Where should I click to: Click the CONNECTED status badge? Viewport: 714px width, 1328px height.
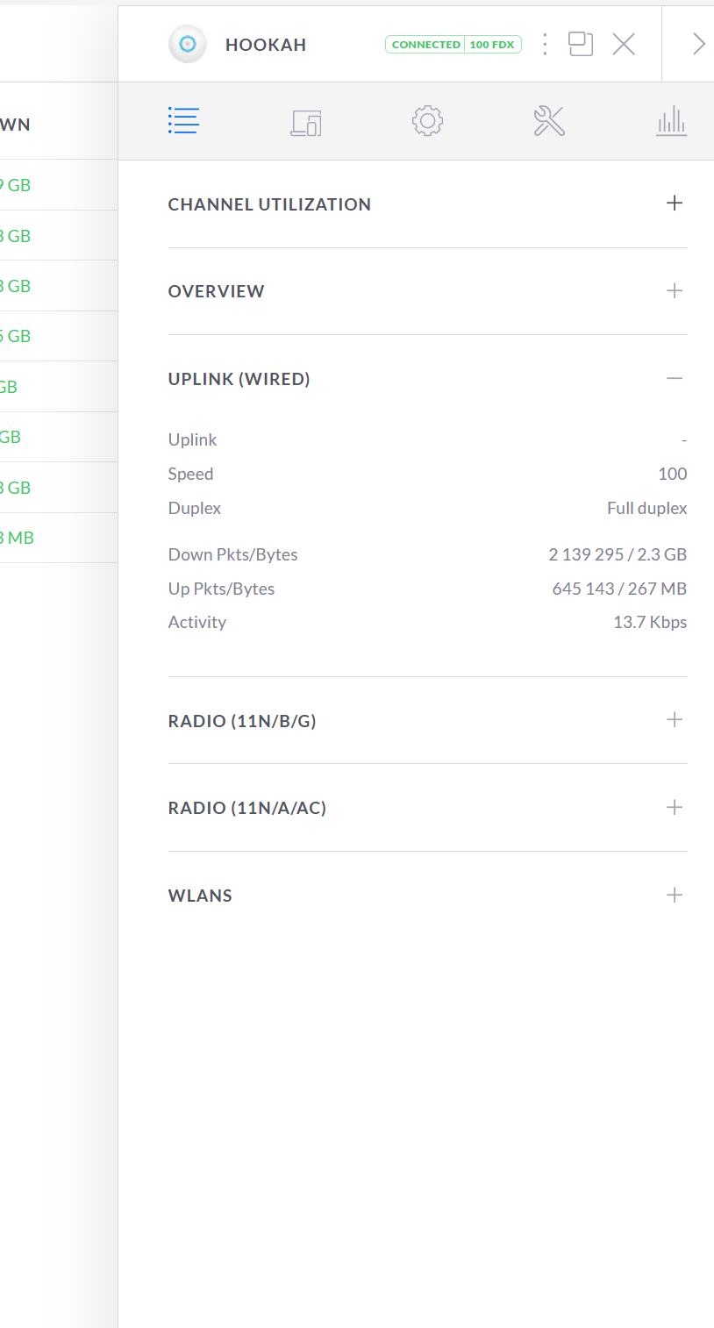click(x=425, y=45)
